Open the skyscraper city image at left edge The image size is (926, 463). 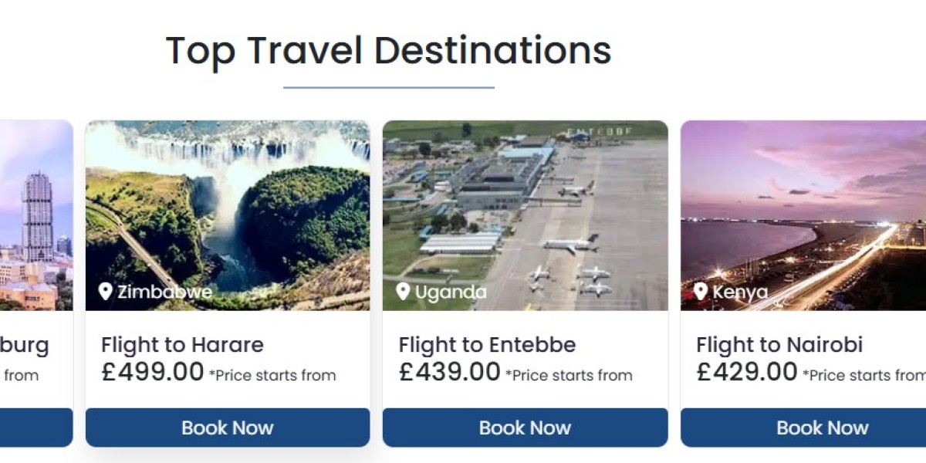point(36,215)
